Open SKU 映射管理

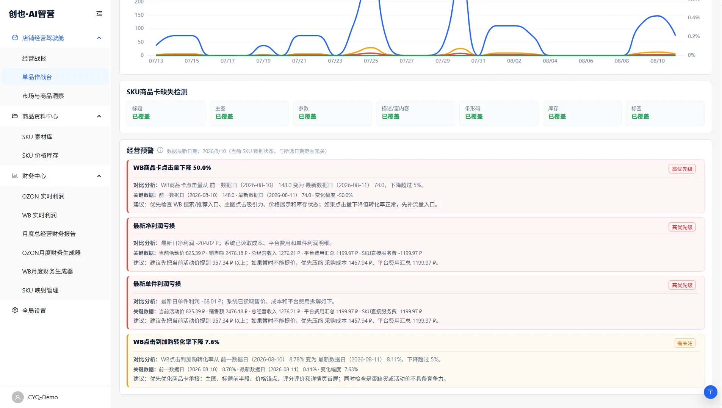55,290
